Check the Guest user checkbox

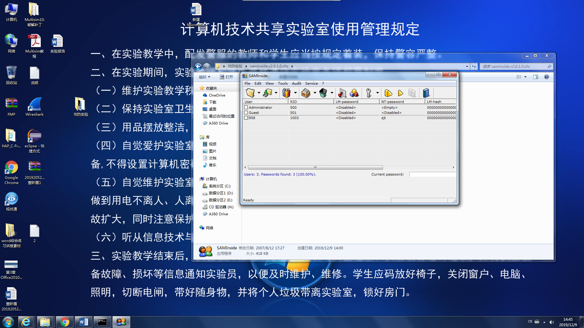(246, 113)
